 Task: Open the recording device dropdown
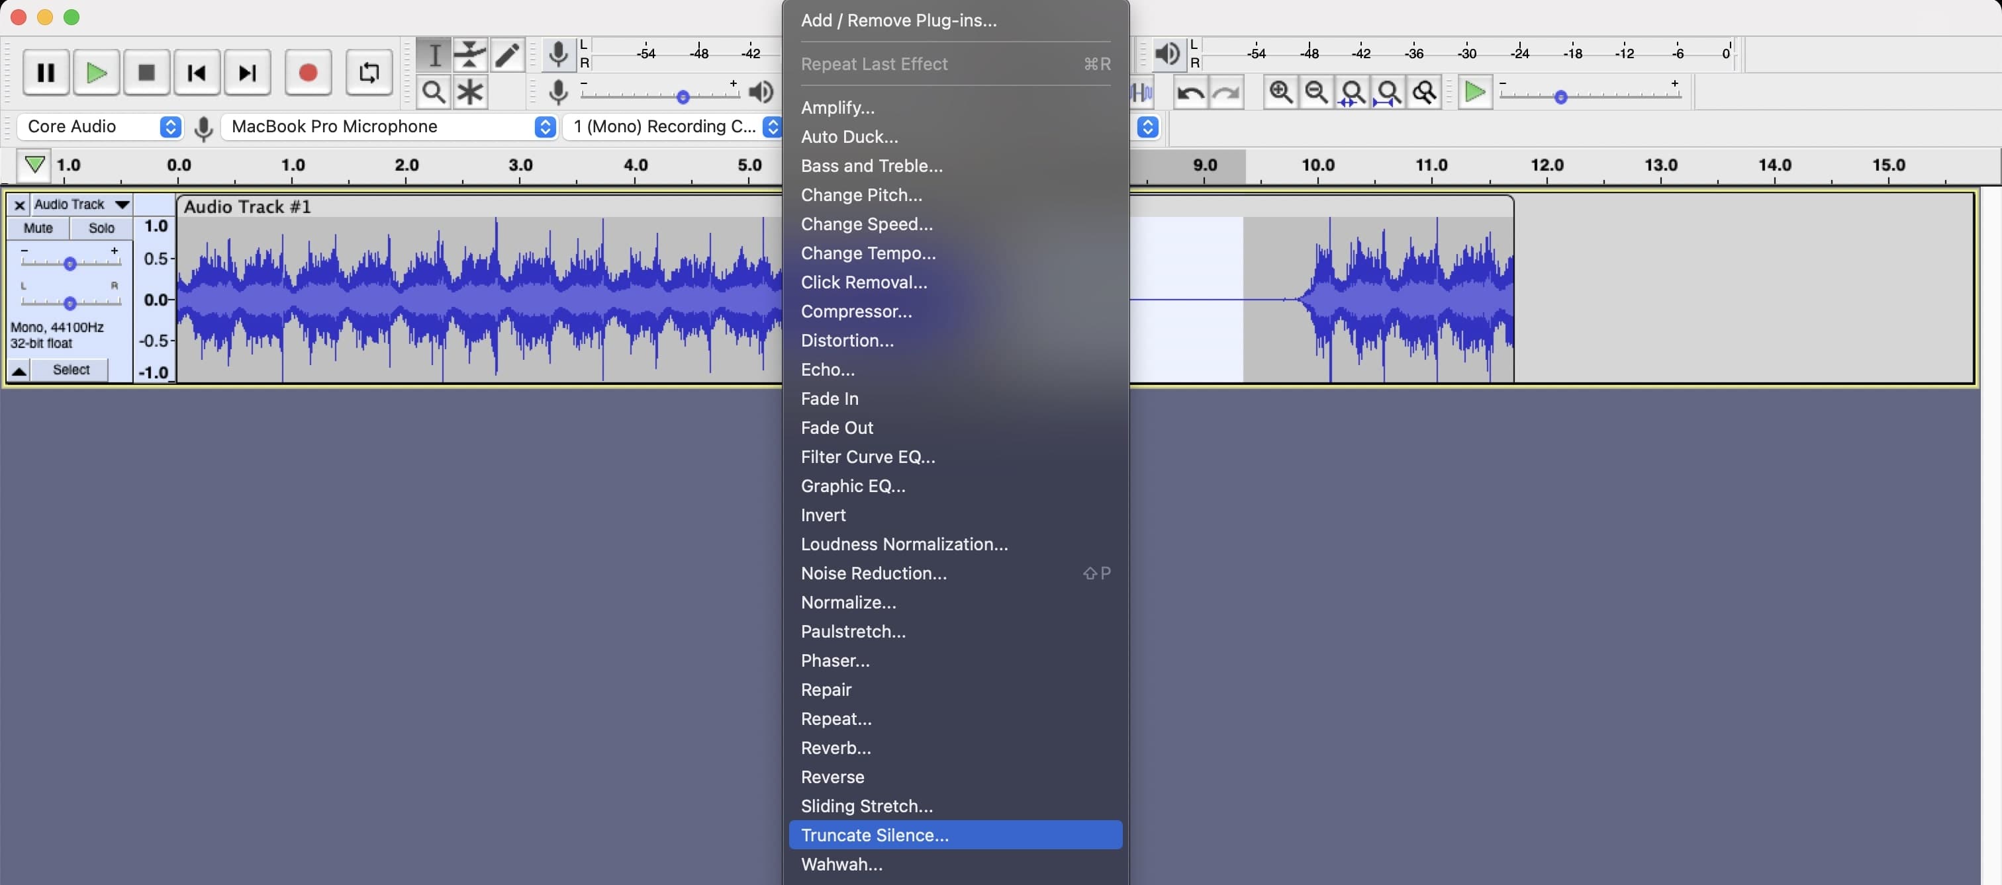tap(546, 126)
